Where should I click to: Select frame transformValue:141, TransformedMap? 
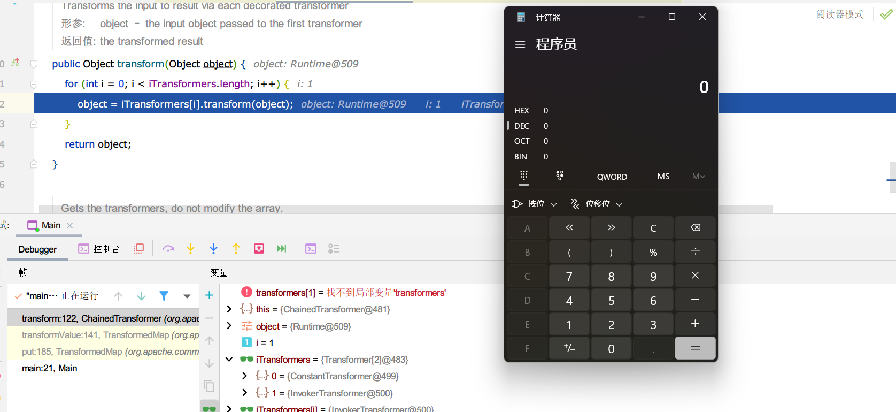pos(103,335)
